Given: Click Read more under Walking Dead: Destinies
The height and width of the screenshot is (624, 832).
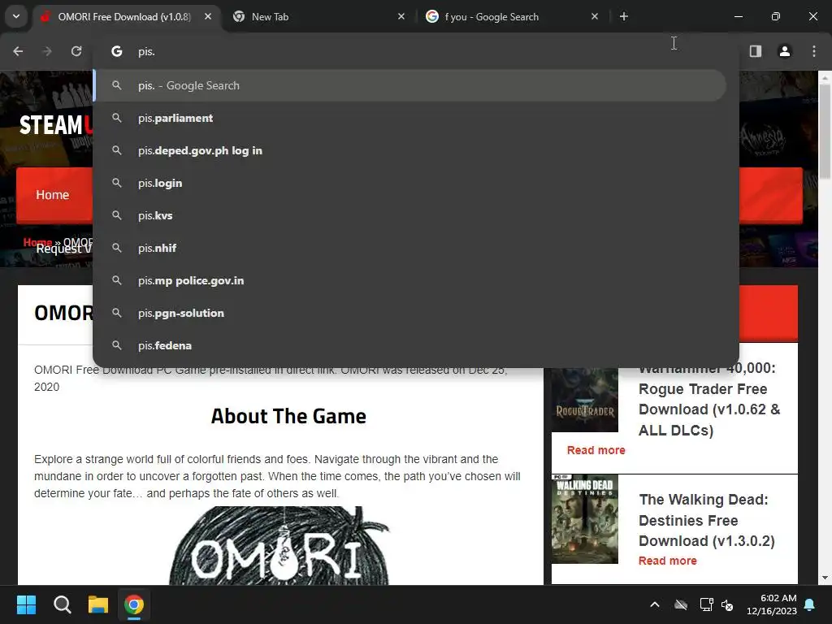Looking at the screenshot, I should point(668,561).
